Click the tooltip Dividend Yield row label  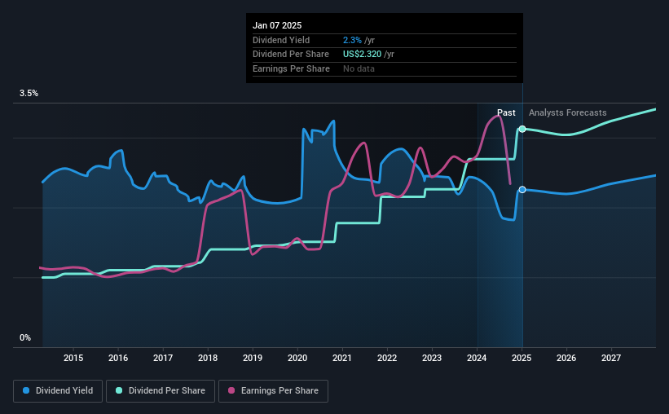(x=281, y=40)
